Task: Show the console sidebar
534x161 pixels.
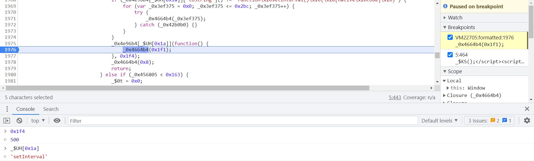Action: coord(7,121)
